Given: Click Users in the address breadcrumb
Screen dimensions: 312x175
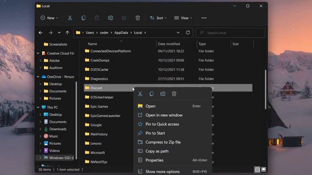Looking at the screenshot, I should pyautogui.click(x=90, y=33).
